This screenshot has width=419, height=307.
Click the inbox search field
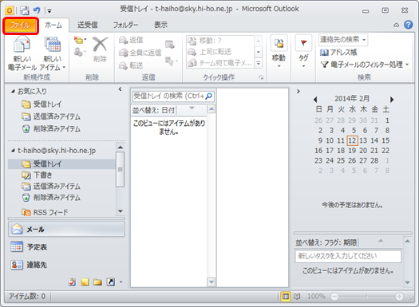pyautogui.click(x=172, y=96)
